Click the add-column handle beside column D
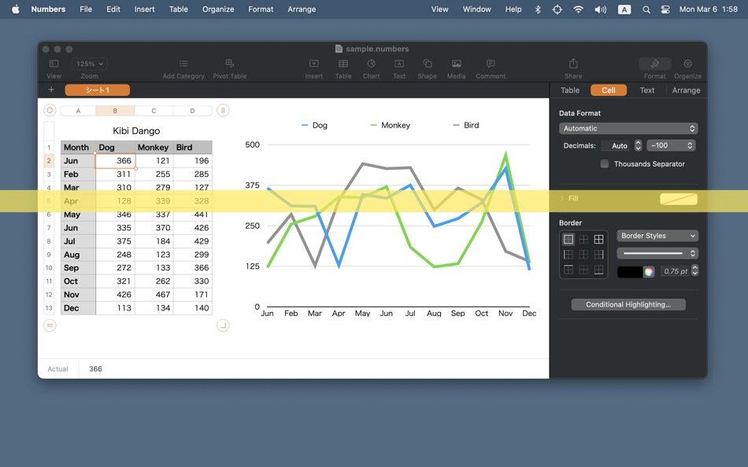Viewport: 748px width, 467px height. tap(223, 110)
